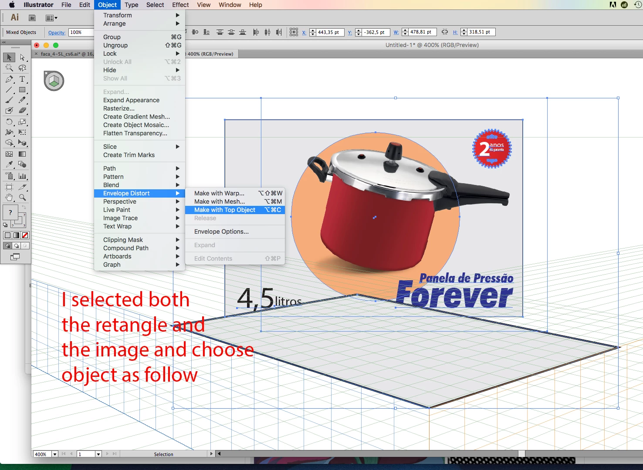This screenshot has width=643, height=470.
Task: Select the Magic Wand tool
Action: (9, 68)
